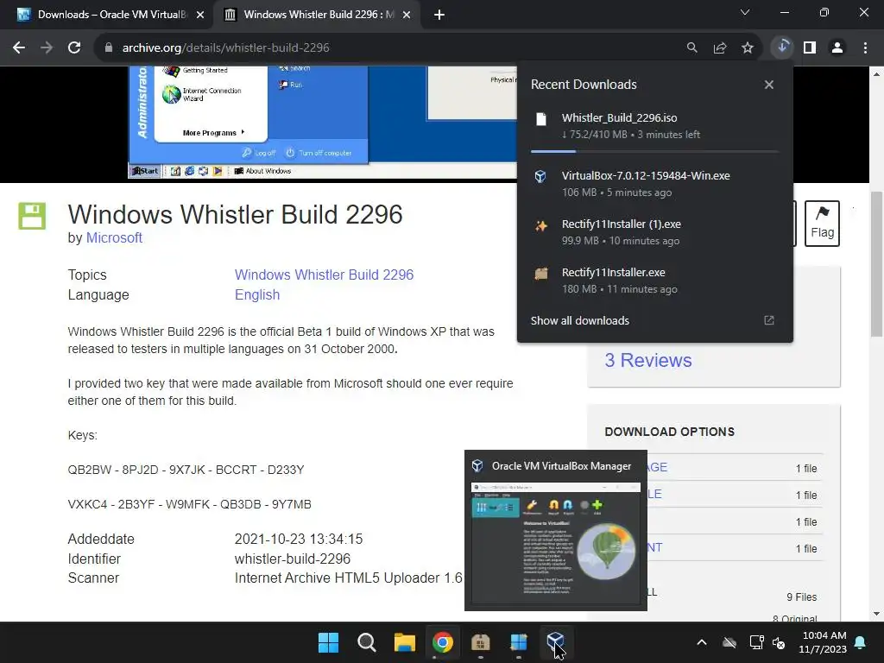Close the Downloads – Oracle VM VirtualBox tab
This screenshot has width=884, height=663.
click(x=200, y=16)
